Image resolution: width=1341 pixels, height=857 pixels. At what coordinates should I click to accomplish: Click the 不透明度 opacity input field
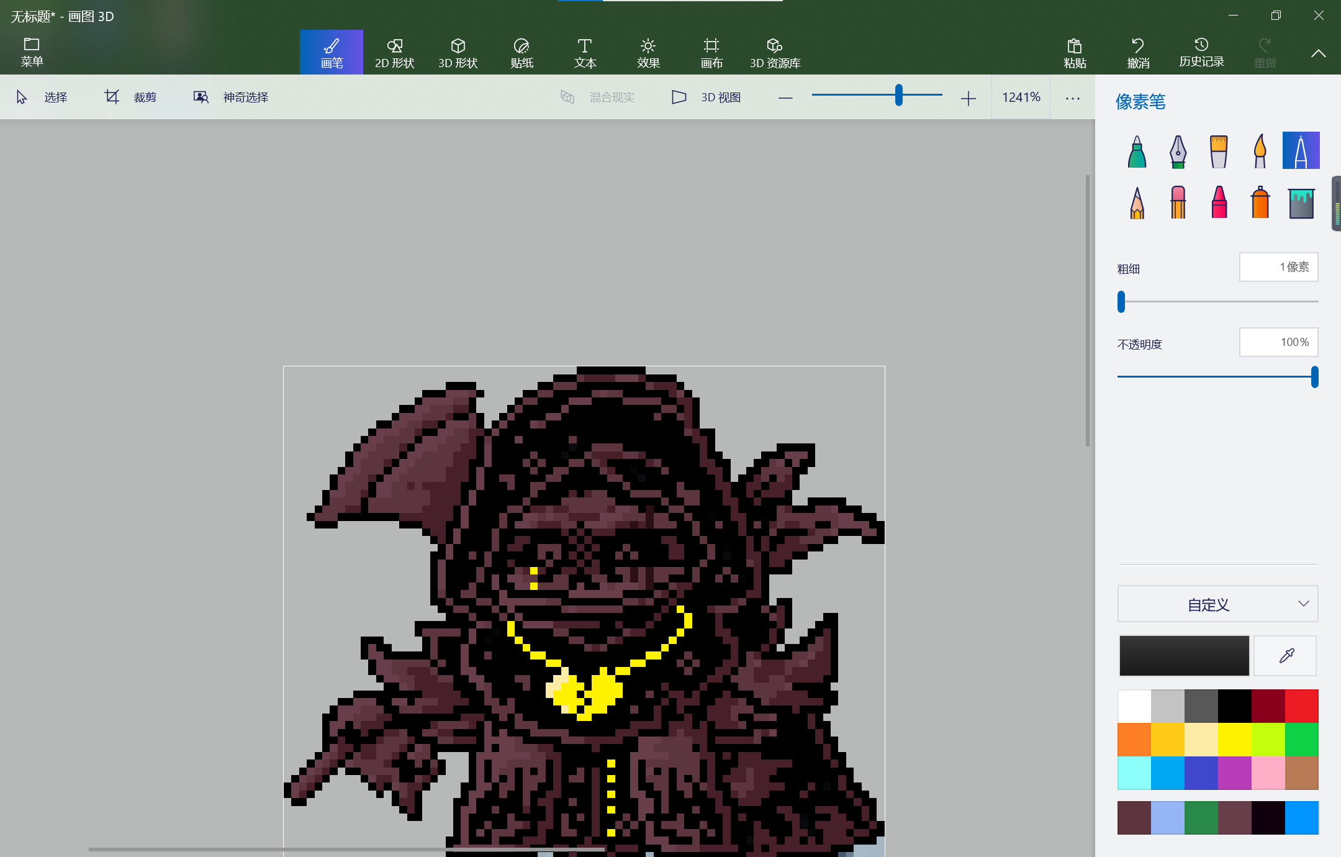pos(1279,342)
